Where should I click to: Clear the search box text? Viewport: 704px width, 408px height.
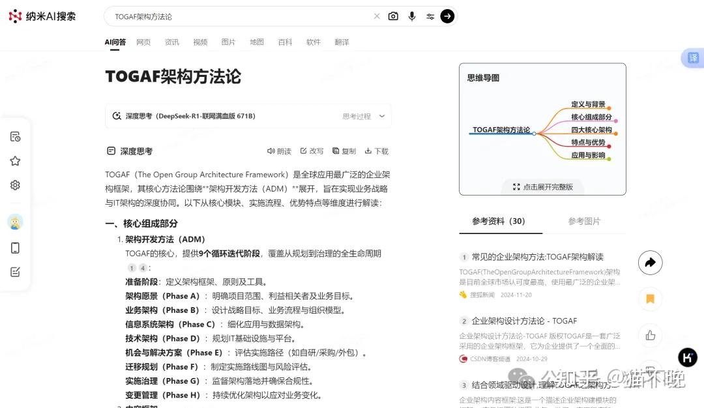(377, 16)
